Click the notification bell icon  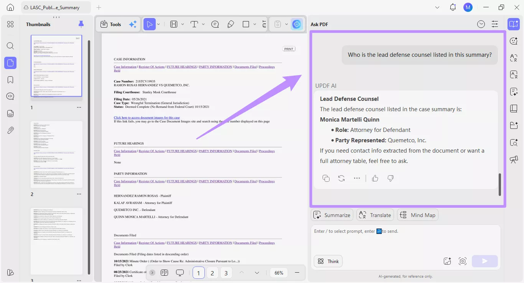453,7
